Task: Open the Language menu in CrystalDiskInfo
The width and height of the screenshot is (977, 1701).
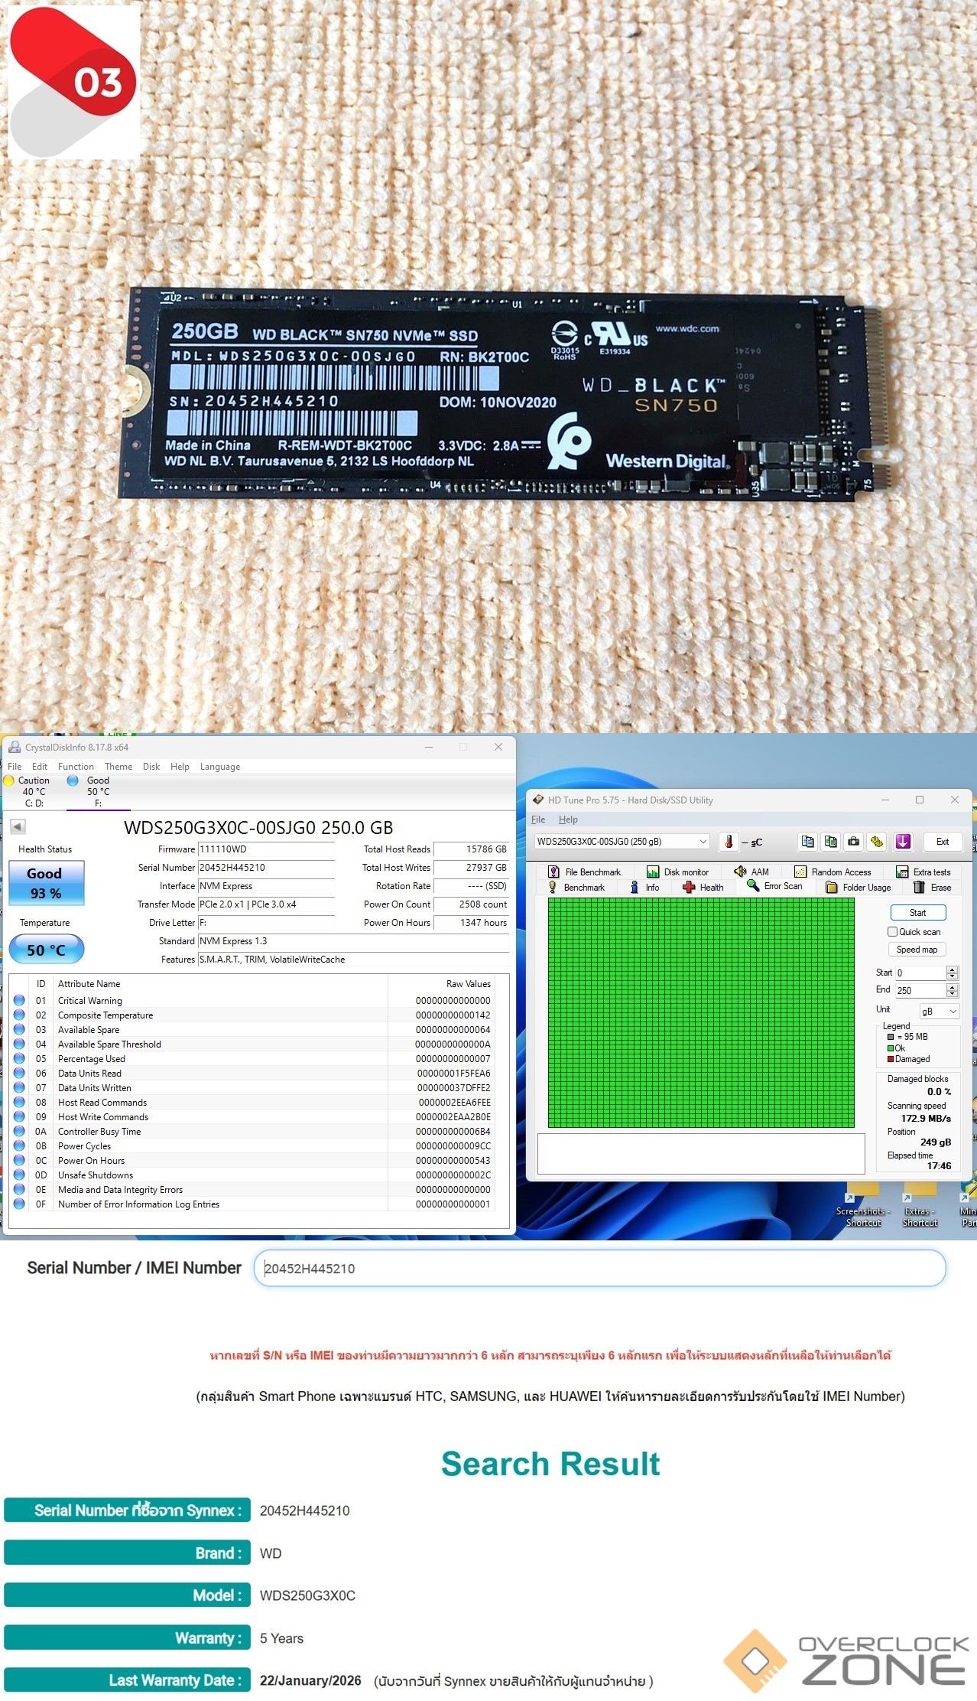Action: click(220, 766)
